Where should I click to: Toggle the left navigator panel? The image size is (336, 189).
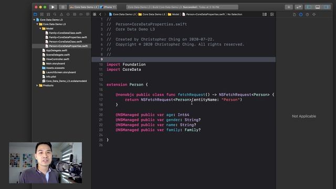click(x=309, y=7)
